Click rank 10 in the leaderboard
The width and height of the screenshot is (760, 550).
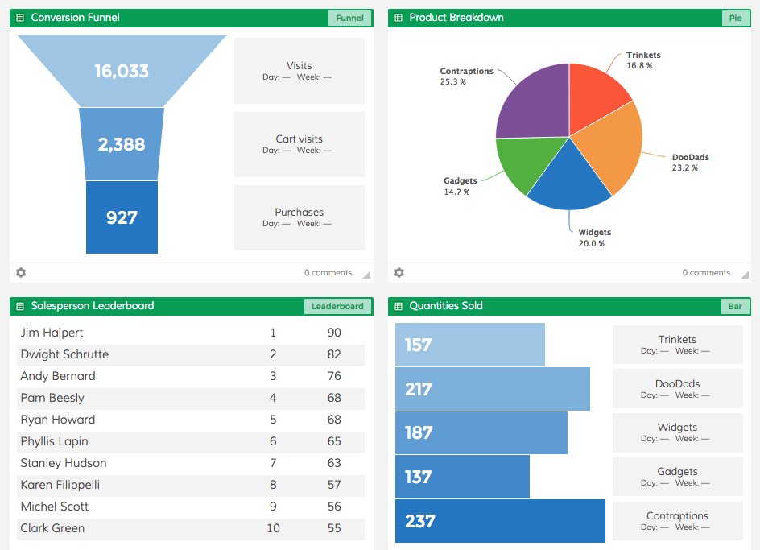click(274, 528)
